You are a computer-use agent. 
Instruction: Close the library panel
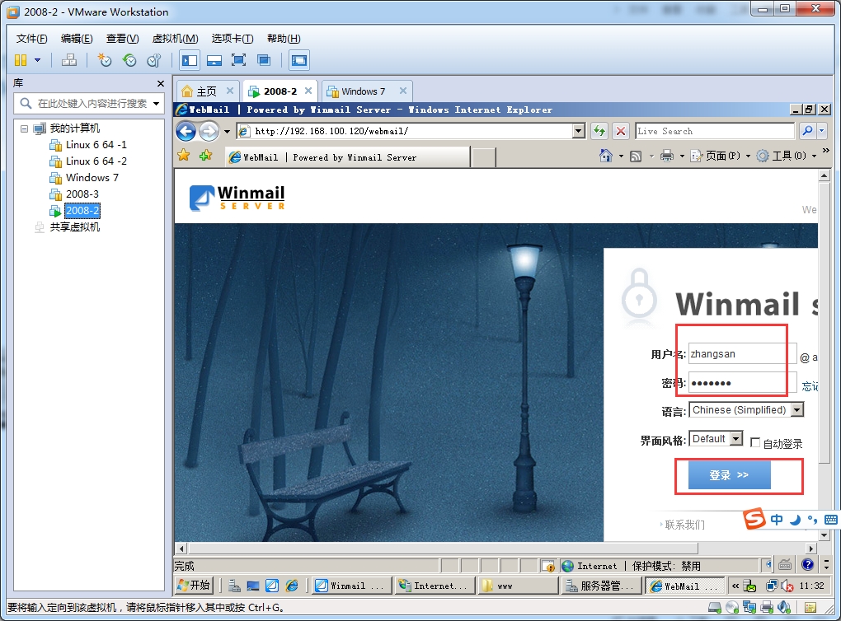[161, 83]
